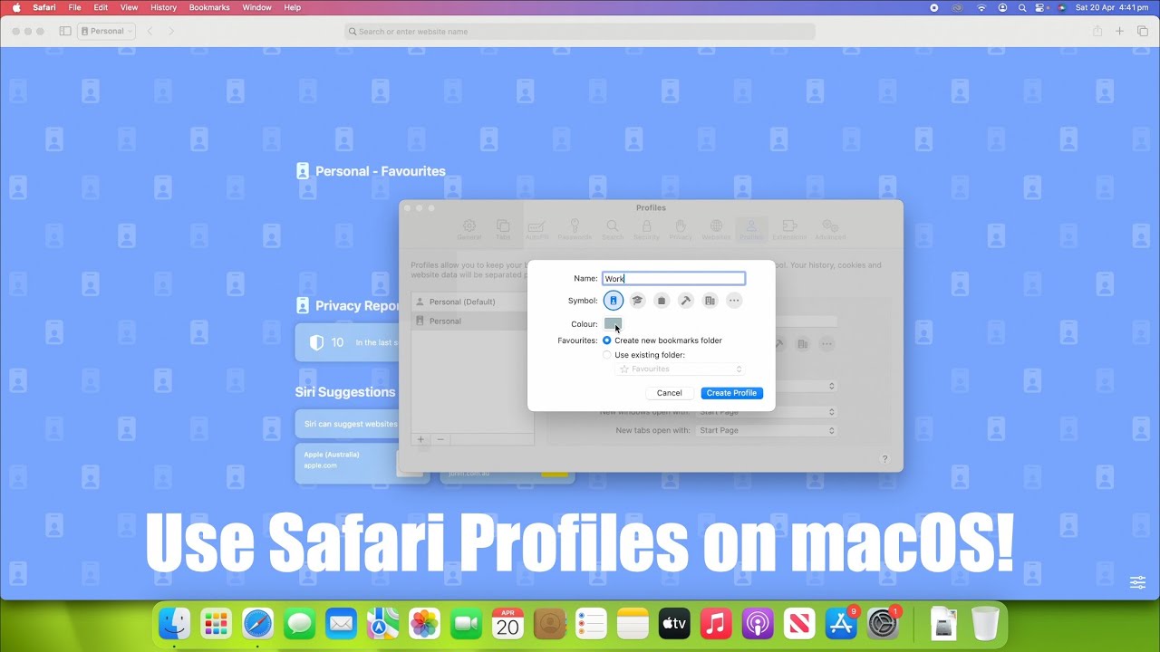Click the Create Profile button
Viewport: 1160px width, 652px height.
pyautogui.click(x=732, y=393)
